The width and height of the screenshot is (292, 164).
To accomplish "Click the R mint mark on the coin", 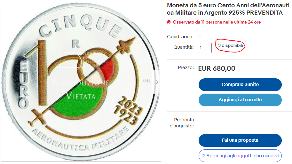I will pos(76,44).
